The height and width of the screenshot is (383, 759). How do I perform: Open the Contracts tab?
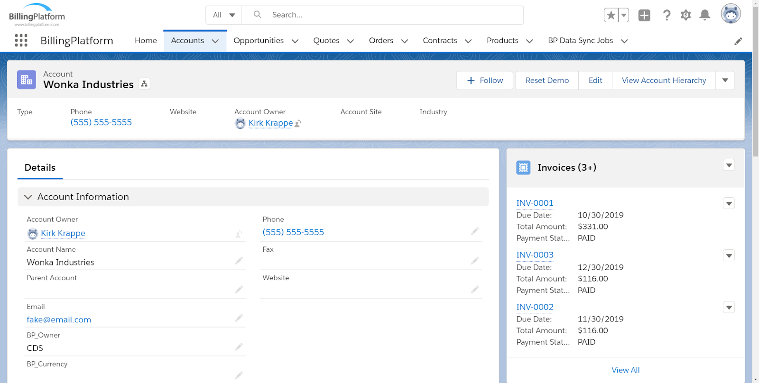[x=440, y=41]
